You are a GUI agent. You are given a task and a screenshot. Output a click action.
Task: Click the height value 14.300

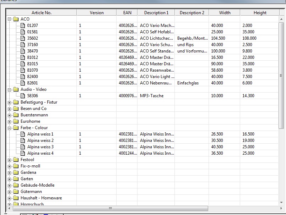[248, 96]
